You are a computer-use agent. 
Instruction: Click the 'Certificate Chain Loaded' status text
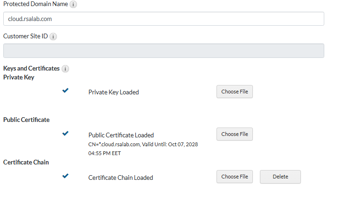(120, 178)
